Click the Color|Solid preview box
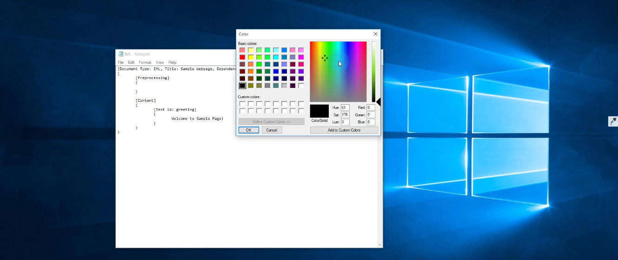This screenshot has height=260, width=618. (319, 111)
